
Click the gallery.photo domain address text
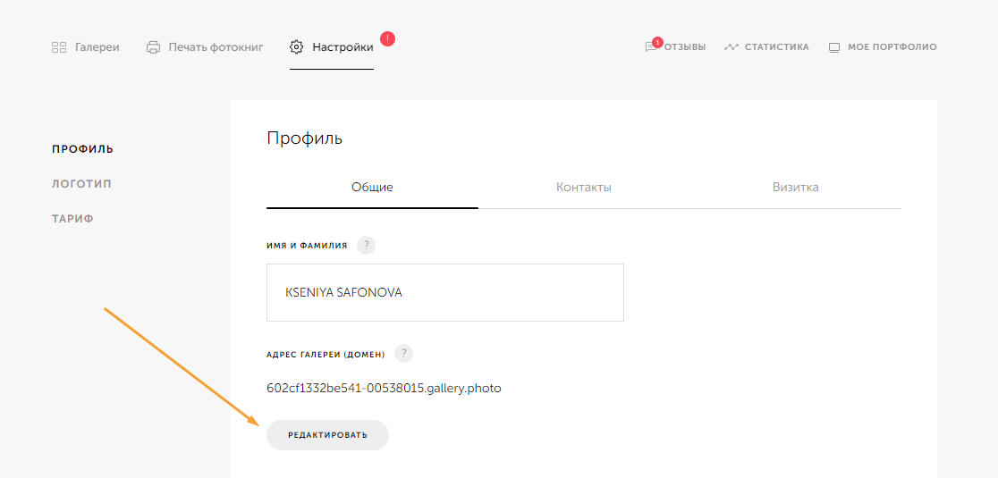point(384,389)
